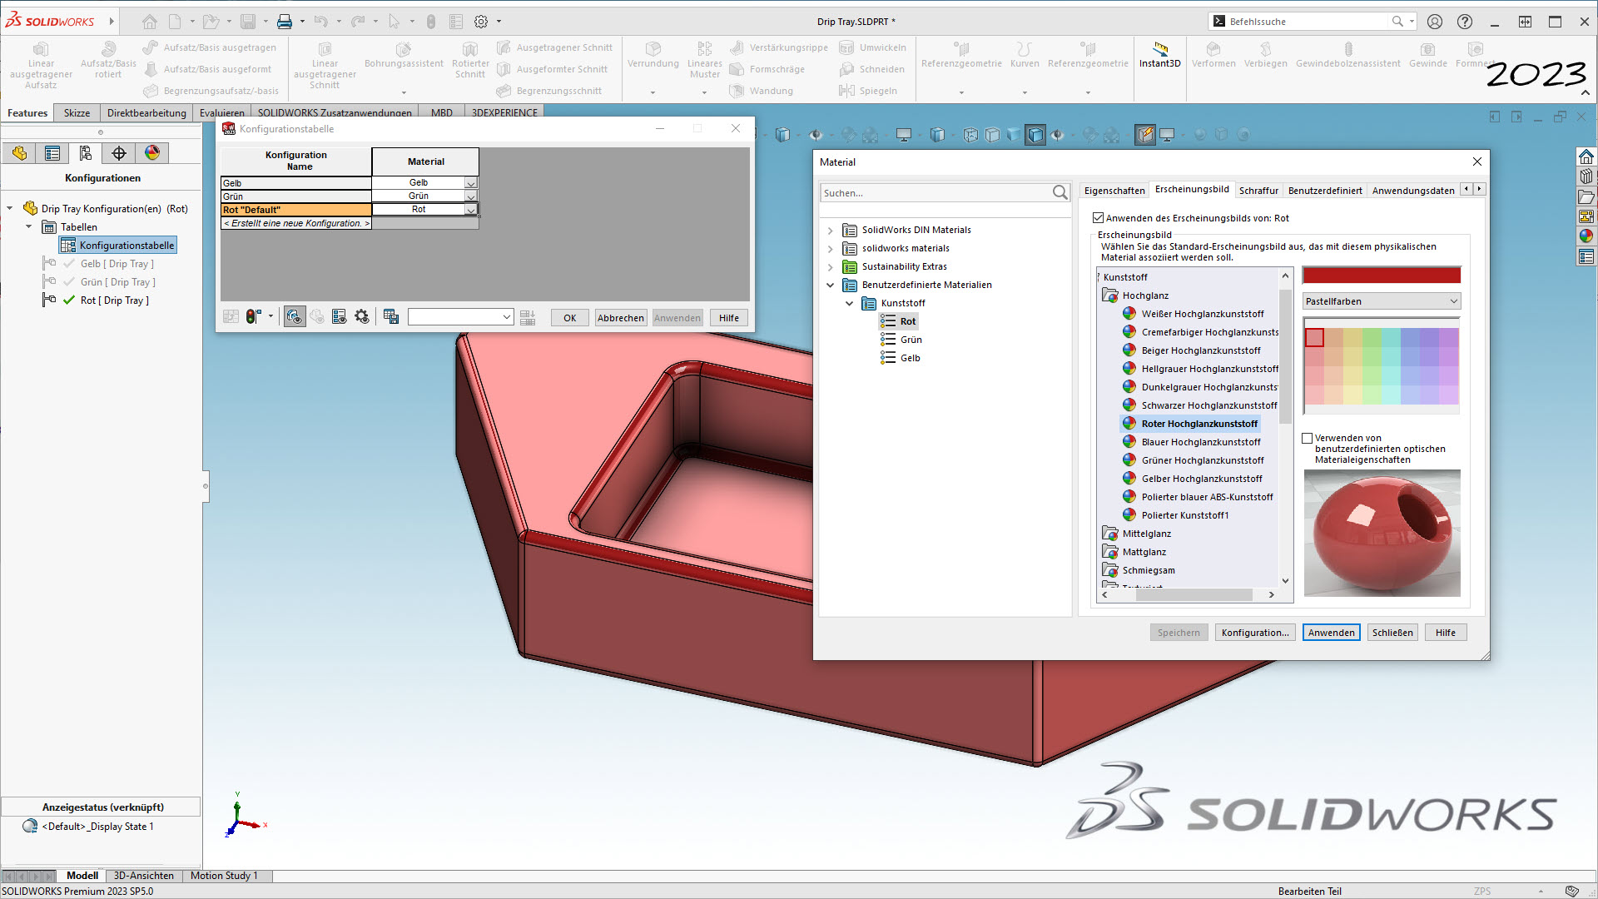Select Gelb material under Kunststoff

910,358
